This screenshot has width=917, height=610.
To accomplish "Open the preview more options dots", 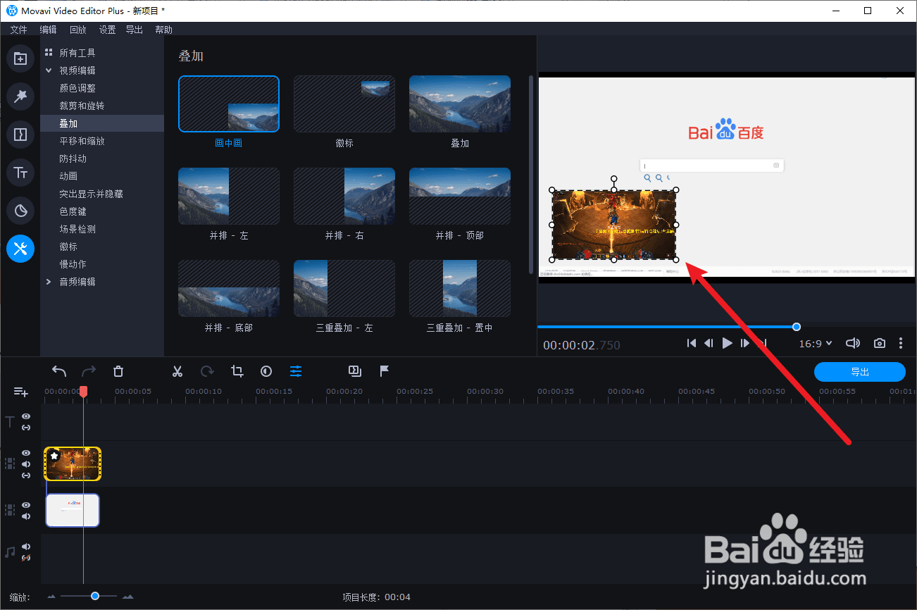I will 901,343.
